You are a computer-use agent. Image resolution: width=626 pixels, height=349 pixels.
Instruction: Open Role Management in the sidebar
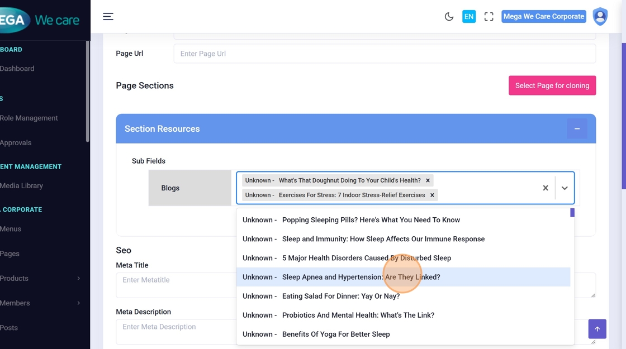click(29, 118)
